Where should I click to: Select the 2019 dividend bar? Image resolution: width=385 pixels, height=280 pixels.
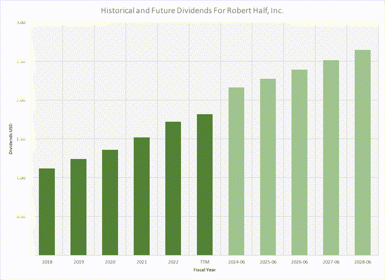click(x=78, y=207)
